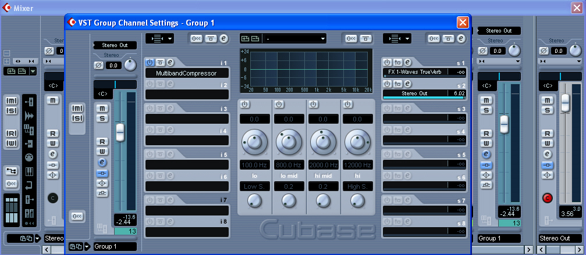The height and width of the screenshot is (255, 586).
Task: Open the EQ preset name dropdown
Action: pyautogui.click(x=294, y=38)
